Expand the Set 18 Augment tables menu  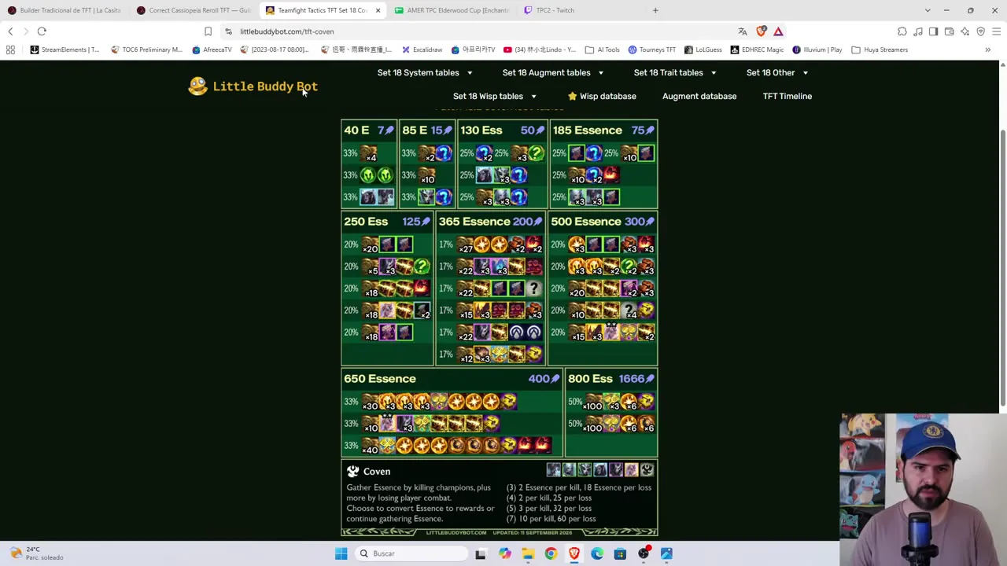553,72
